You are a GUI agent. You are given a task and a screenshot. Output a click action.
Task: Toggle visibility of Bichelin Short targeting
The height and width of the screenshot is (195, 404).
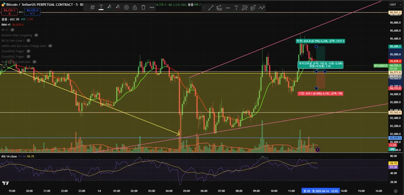[x=36, y=35]
